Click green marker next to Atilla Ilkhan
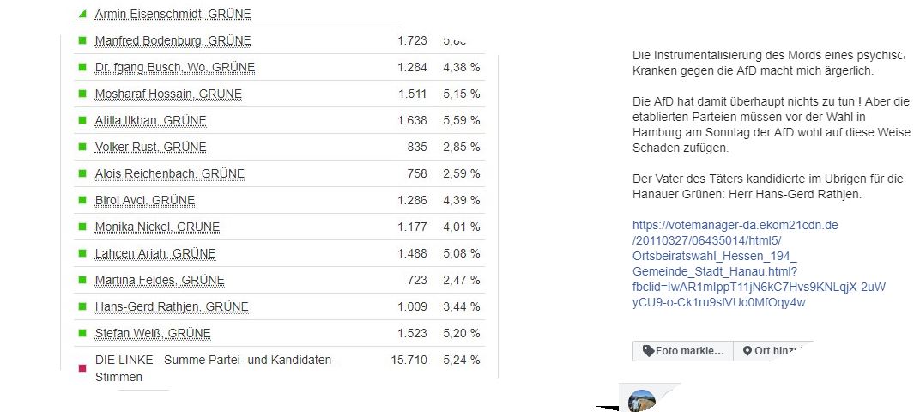This screenshot has height=412, width=920. 82,120
